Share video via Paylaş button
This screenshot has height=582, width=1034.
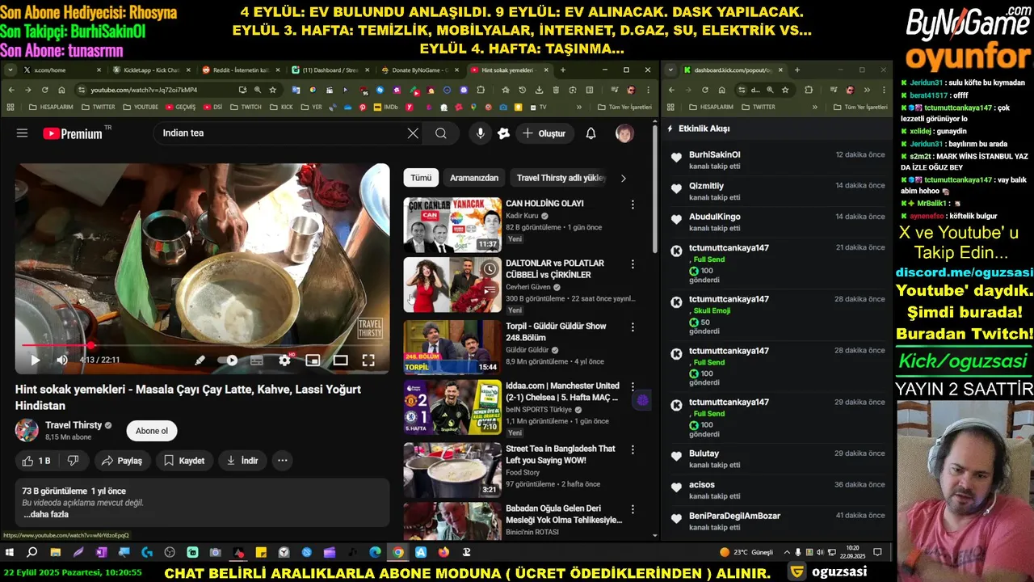coord(121,461)
